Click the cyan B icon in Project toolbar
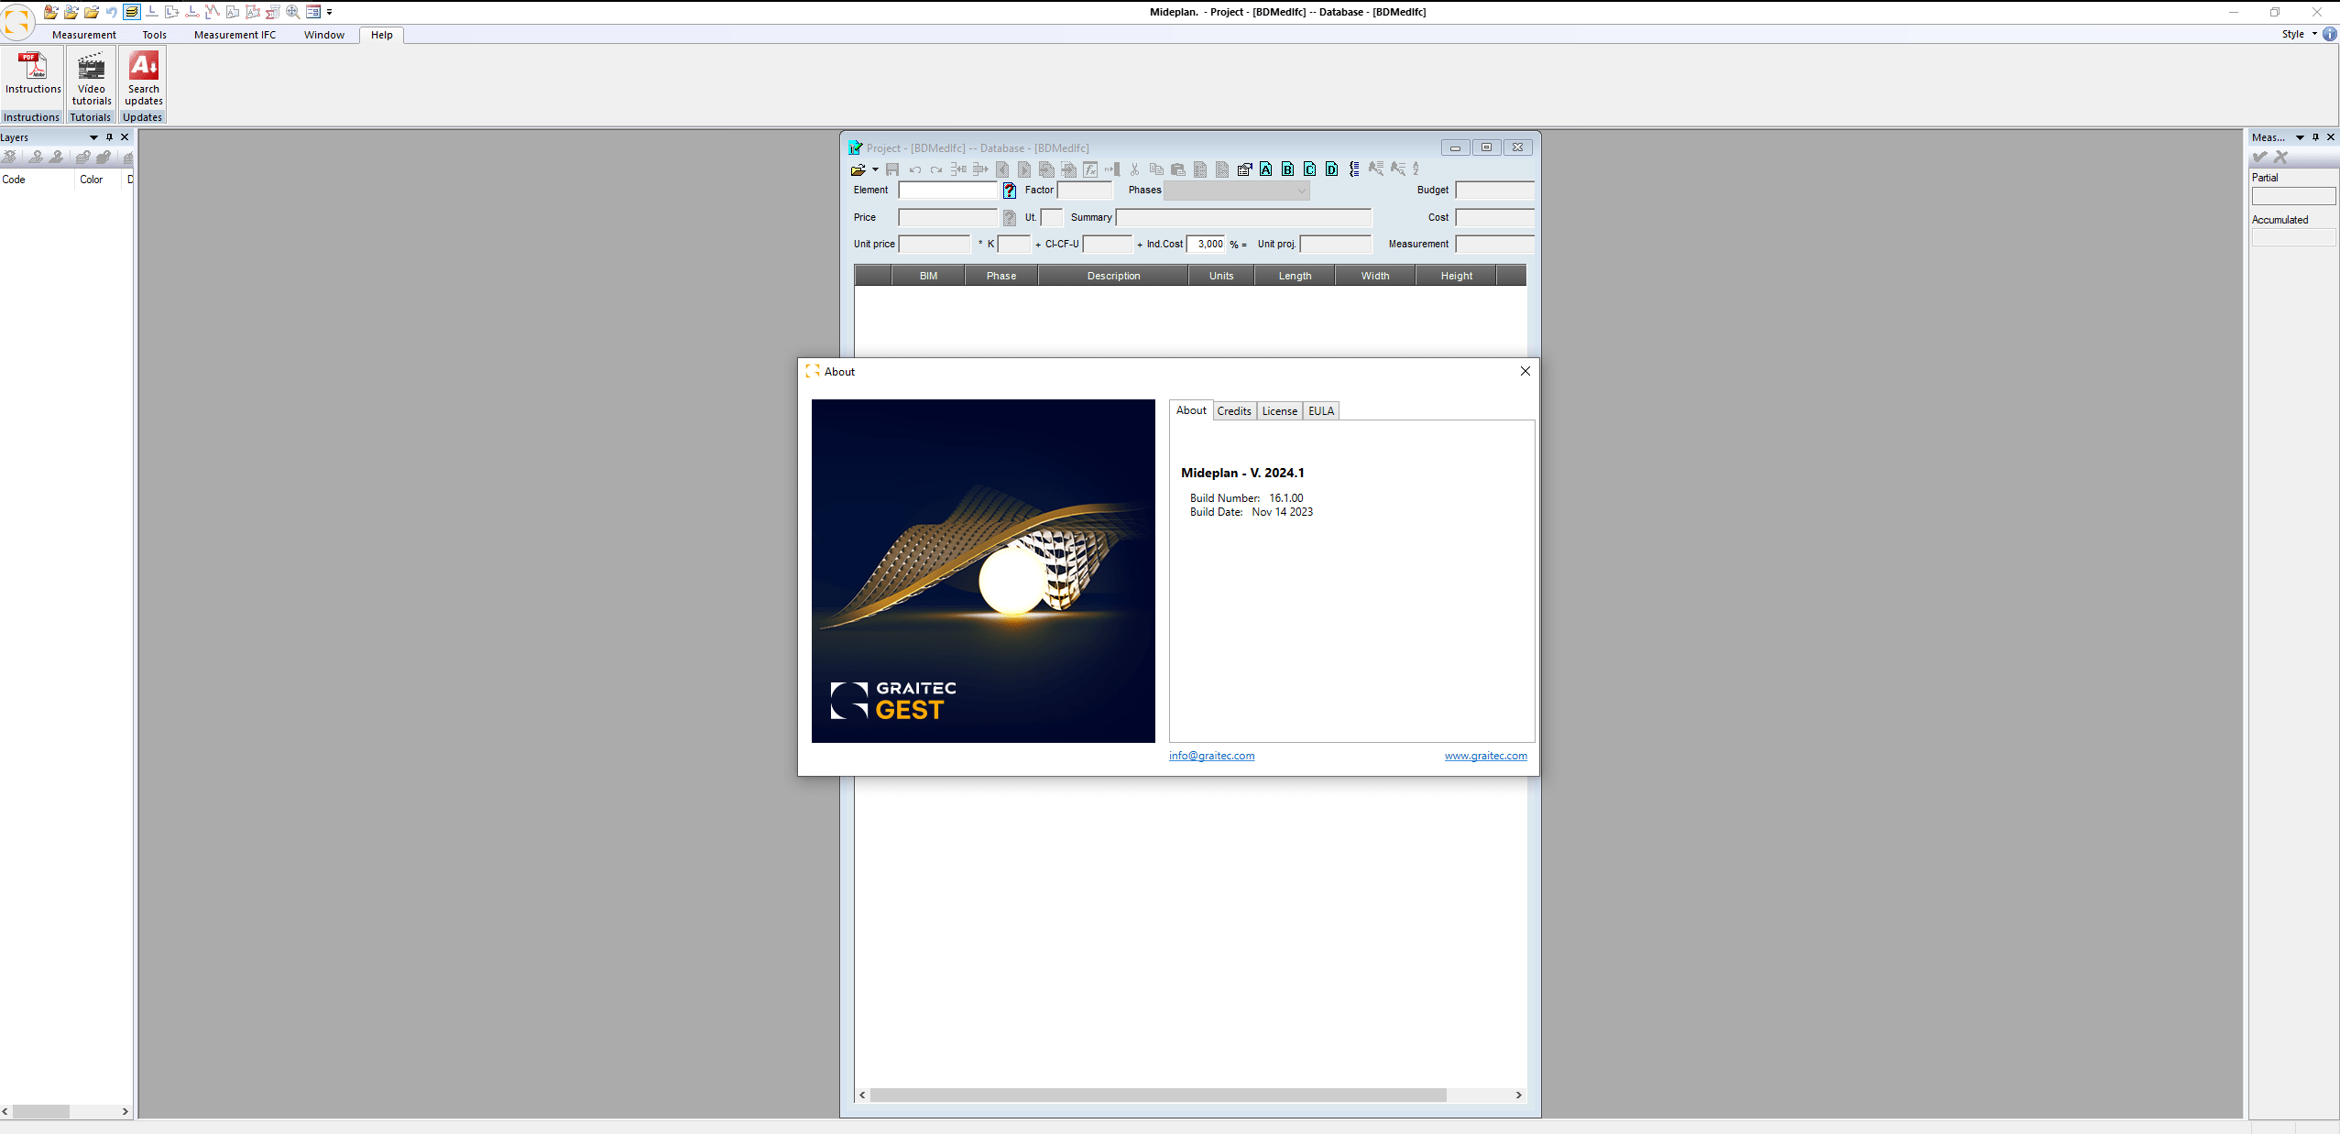 (1288, 169)
